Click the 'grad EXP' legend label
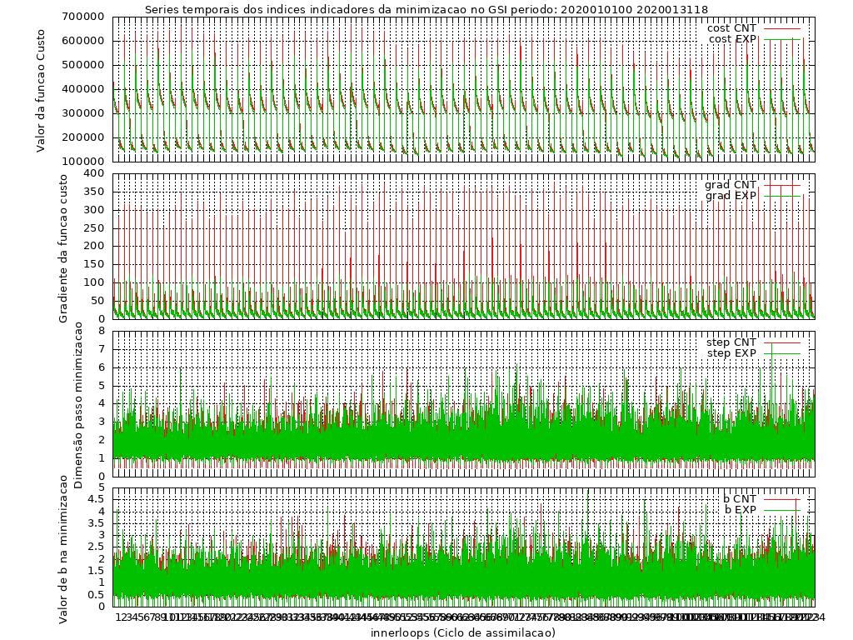The width and height of the screenshot is (853, 640). (731, 196)
